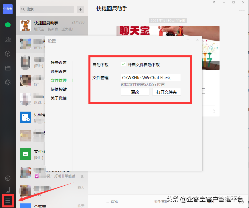Open the Favorites cube icon
Viewport: 249px width, 208px height.
[x=8, y=54]
